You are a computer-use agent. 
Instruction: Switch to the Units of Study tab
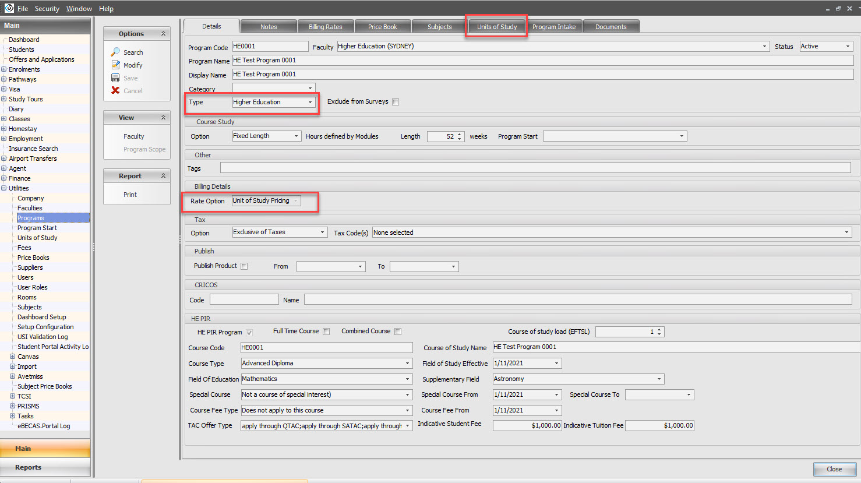point(496,27)
